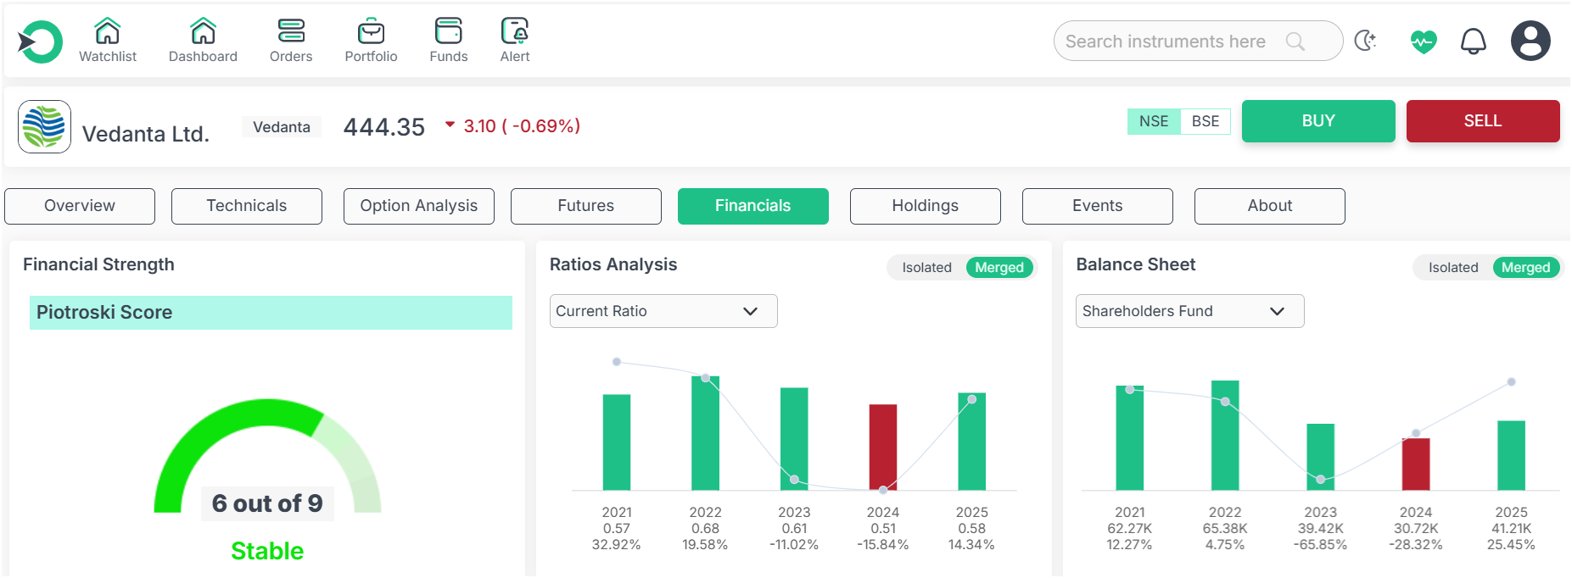Image resolution: width=1572 pixels, height=578 pixels.
Task: Open notifications bell icon
Action: (x=1474, y=41)
